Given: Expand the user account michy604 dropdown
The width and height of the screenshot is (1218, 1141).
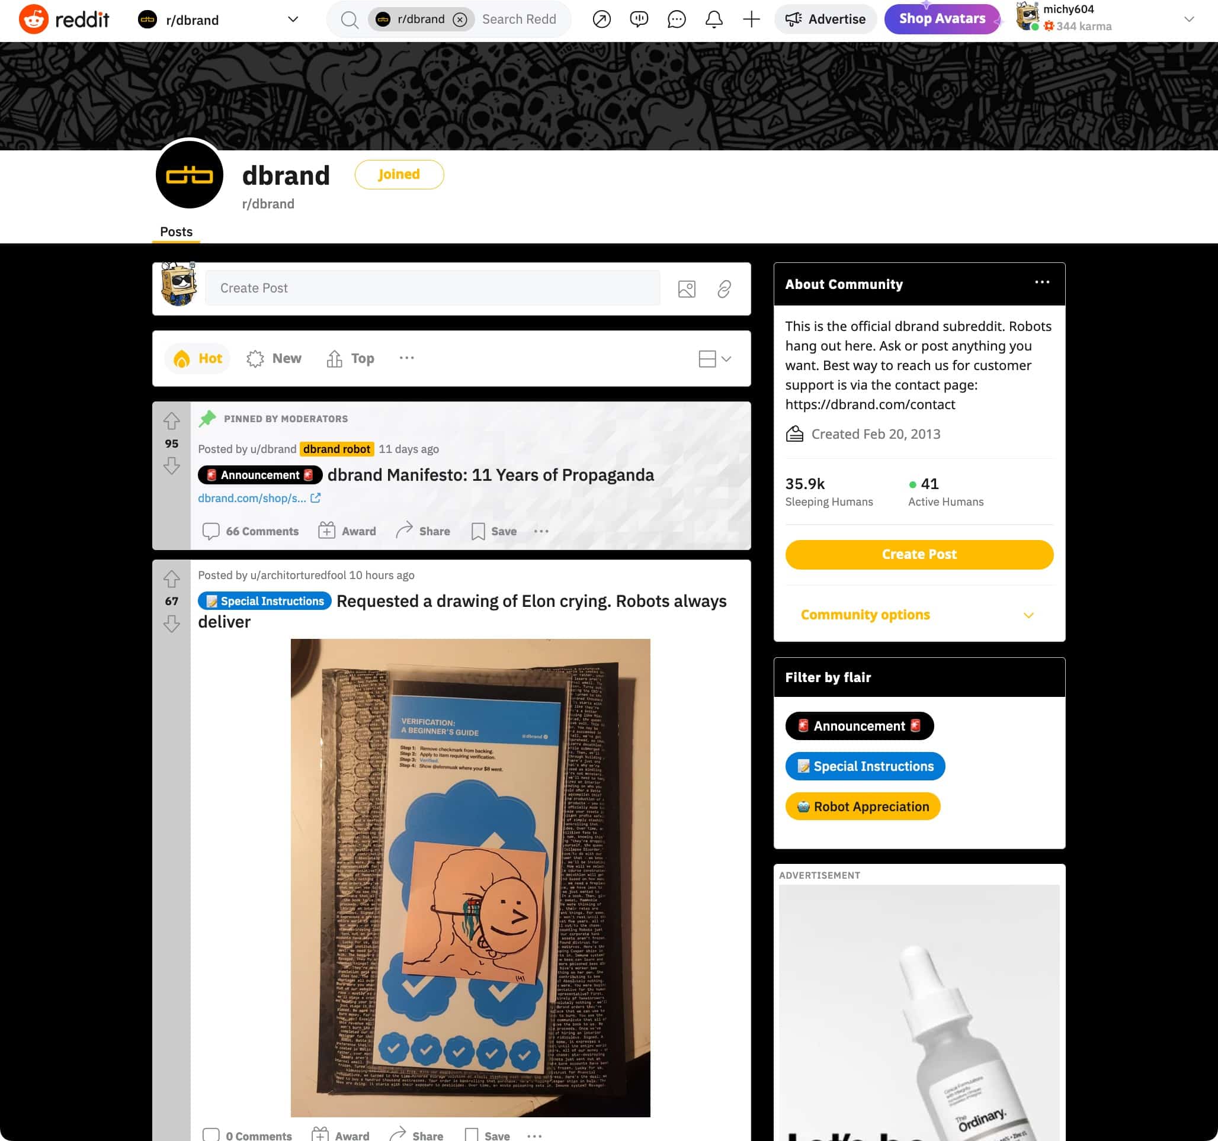Looking at the screenshot, I should [1191, 18].
